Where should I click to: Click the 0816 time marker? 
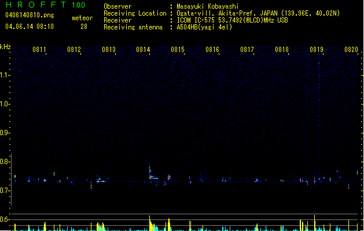[212, 50]
